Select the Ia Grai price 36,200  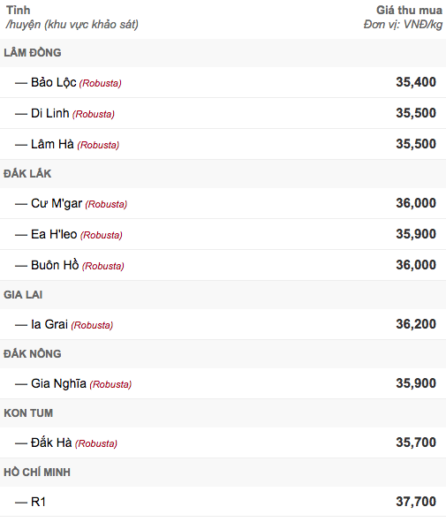(416, 324)
